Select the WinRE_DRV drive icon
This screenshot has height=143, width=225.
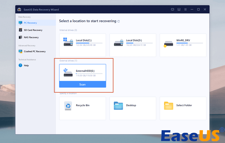point(168,44)
